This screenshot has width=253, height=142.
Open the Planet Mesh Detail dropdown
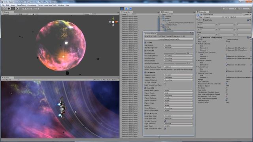click(178, 91)
